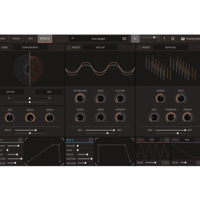
Task: Click the ENV 2 DECAY slider handle
Action: [87, 154]
